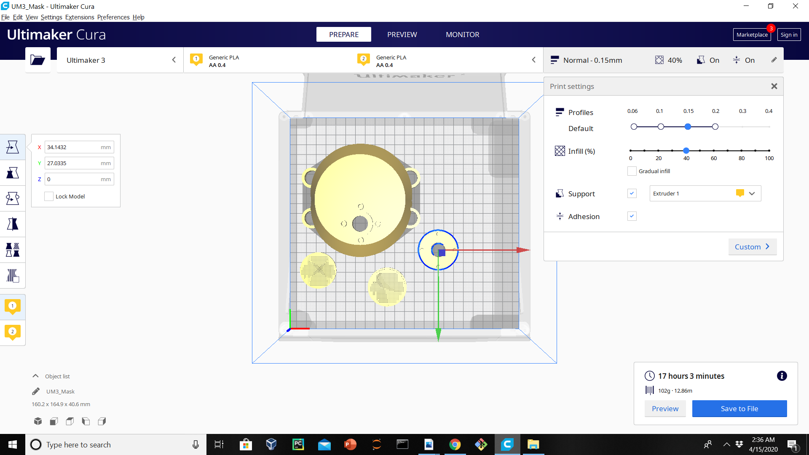Open Google Chrome from taskbar

coord(455,444)
